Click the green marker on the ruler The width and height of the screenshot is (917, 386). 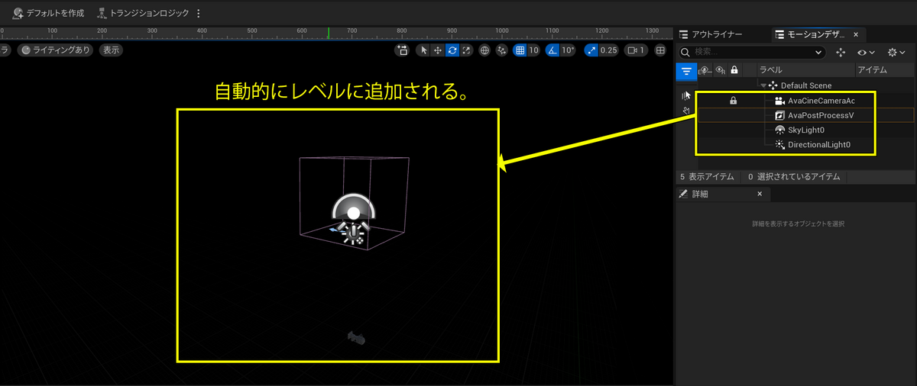pyautogui.click(x=329, y=33)
